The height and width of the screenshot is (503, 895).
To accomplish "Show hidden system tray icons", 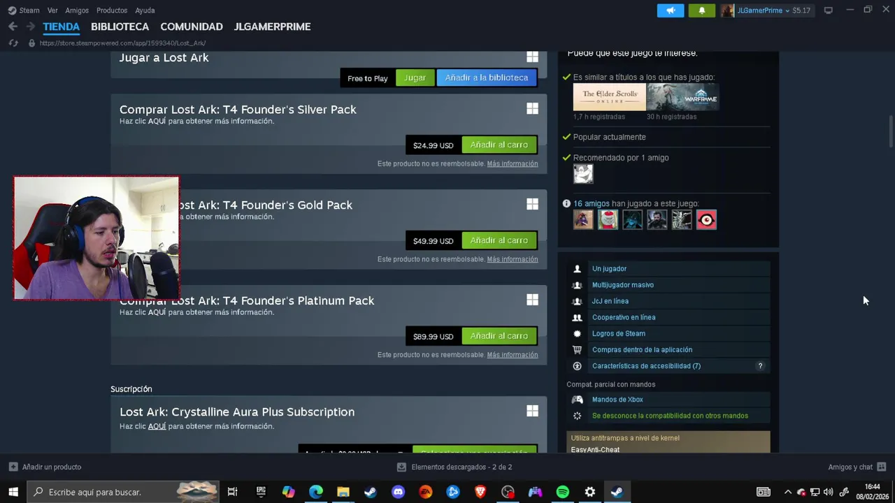I will (x=788, y=492).
